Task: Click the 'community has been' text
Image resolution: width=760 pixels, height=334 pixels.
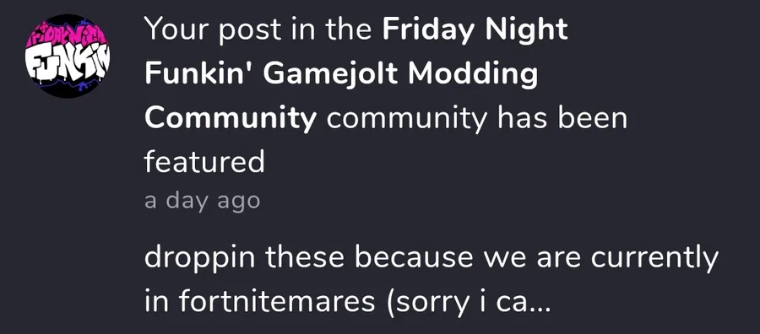Action: coord(477,118)
